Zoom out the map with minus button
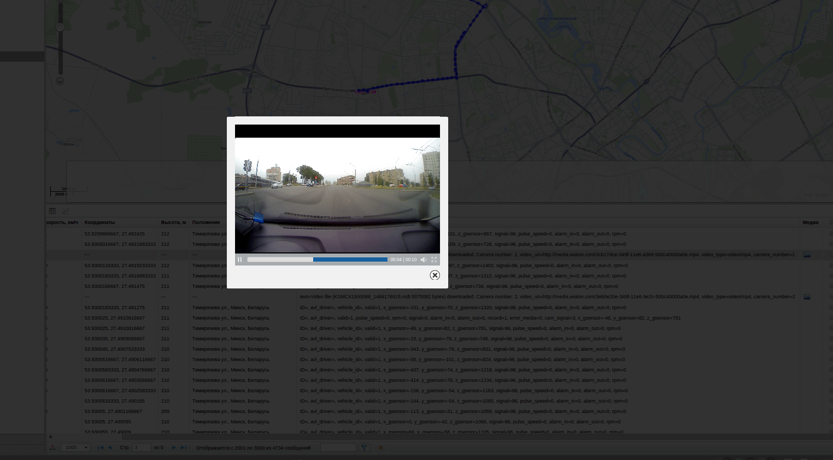833x460 pixels. pyautogui.click(x=60, y=80)
